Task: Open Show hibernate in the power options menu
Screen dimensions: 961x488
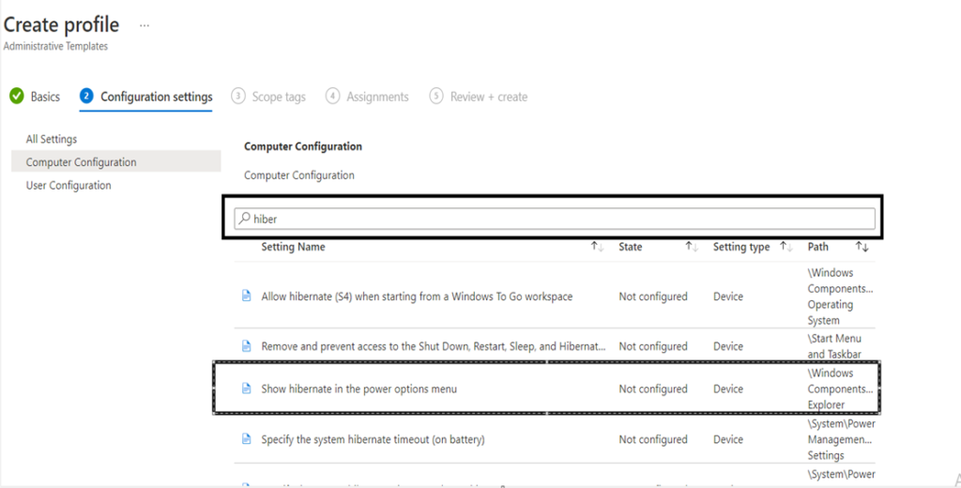Action: click(358, 389)
